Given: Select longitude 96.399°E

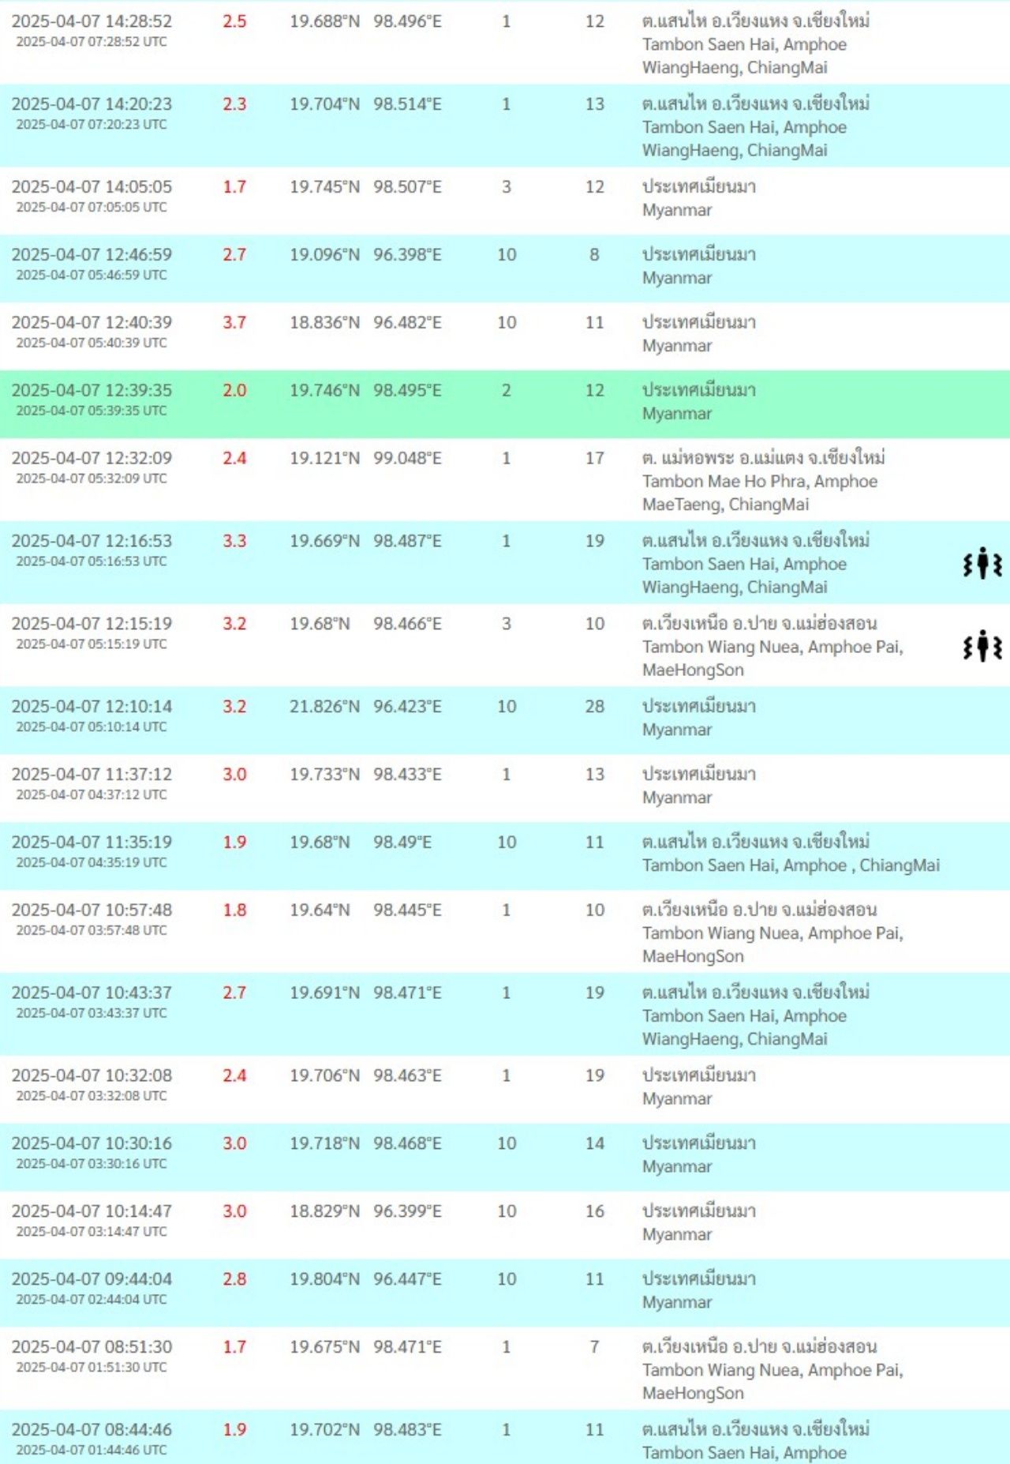Looking at the screenshot, I should click(407, 1213).
